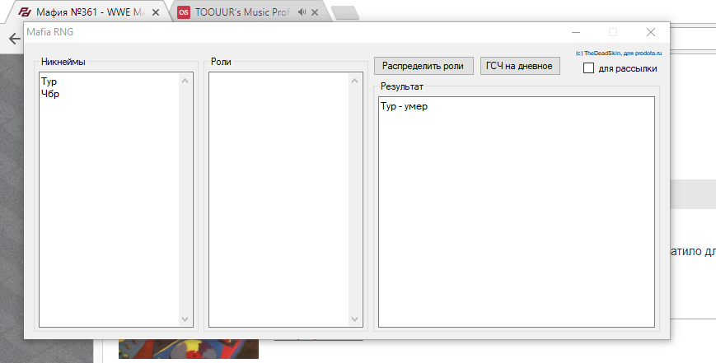Mute audio icon on the TOOUUR's tab
The width and height of the screenshot is (716, 363).
pos(302,12)
